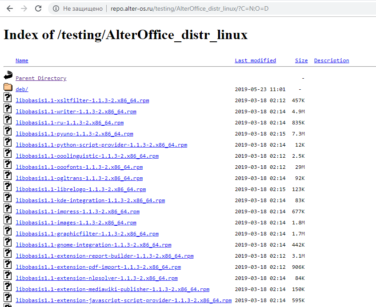Click the '29M' size of ooofonts rpm

300,167
